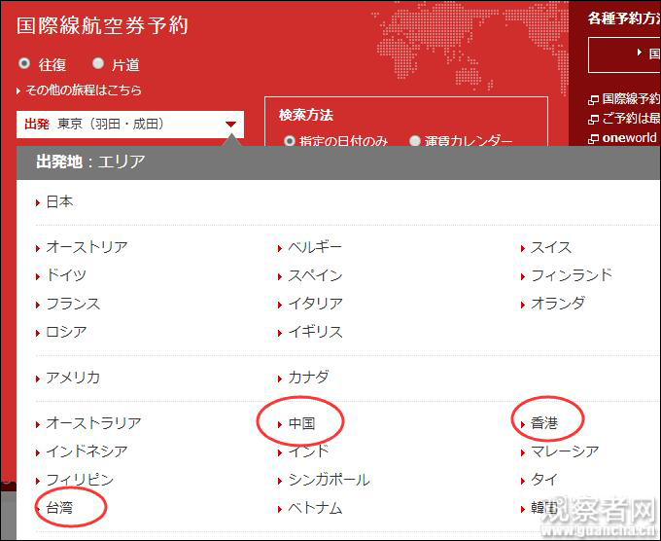Choose カナダ from the area list

coord(308,378)
